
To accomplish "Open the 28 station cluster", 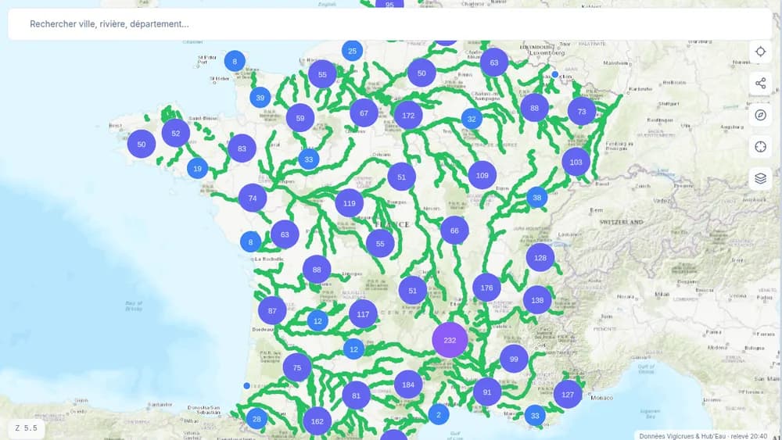I will [x=256, y=419].
